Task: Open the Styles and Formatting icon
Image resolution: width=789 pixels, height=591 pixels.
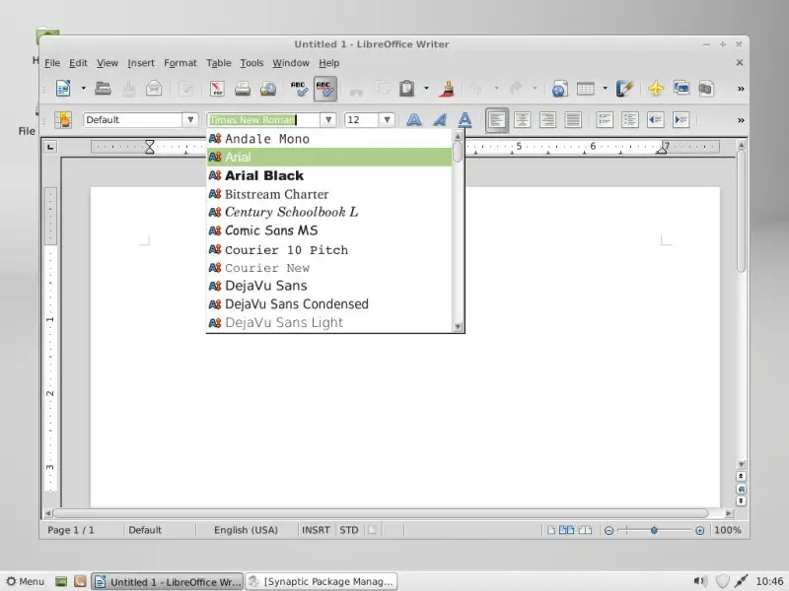Action: pyautogui.click(x=63, y=119)
